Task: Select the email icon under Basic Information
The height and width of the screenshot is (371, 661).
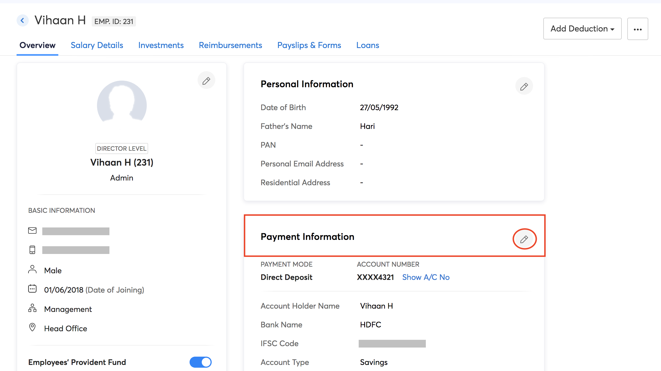Action: (x=32, y=230)
